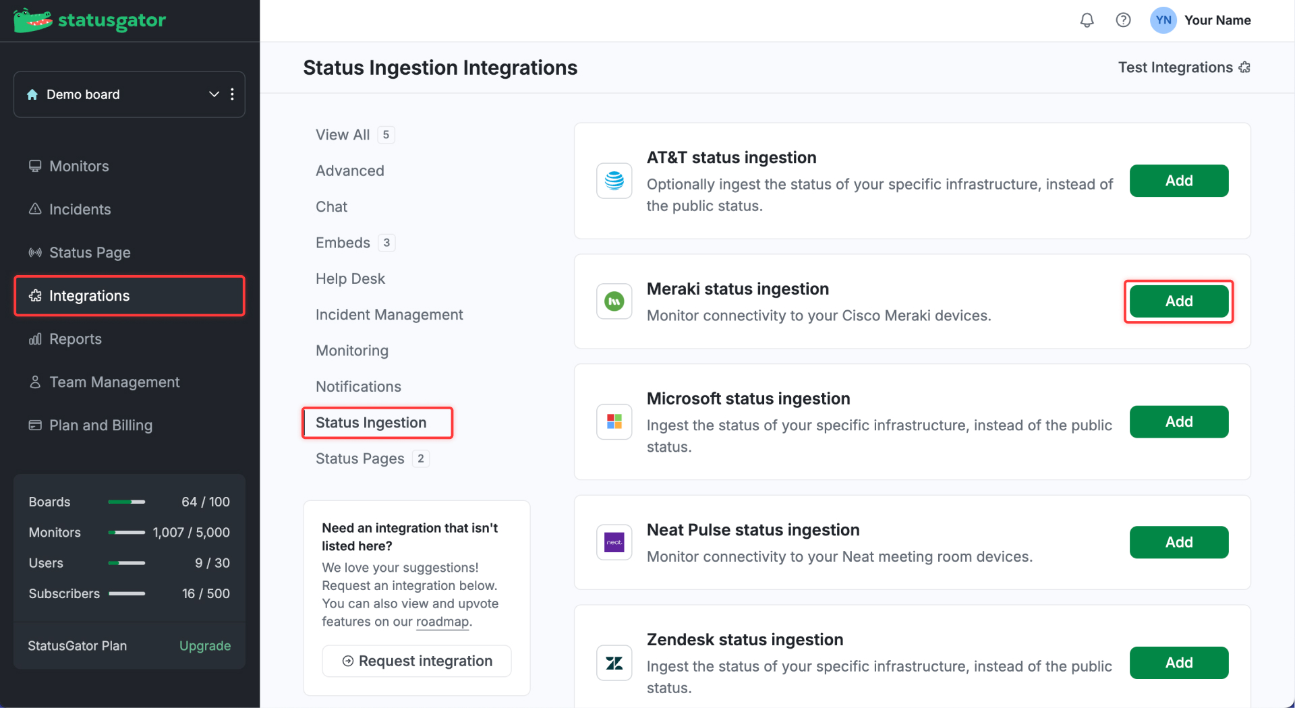Screen dimensions: 1295x708
Task: Click the Meraki status ingestion title
Action: coord(738,289)
